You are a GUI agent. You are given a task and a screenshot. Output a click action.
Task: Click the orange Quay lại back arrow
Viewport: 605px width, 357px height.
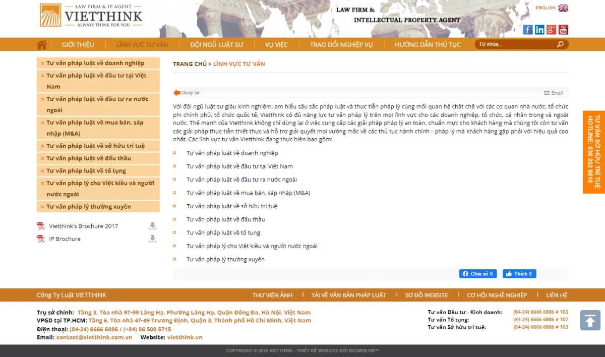(177, 93)
